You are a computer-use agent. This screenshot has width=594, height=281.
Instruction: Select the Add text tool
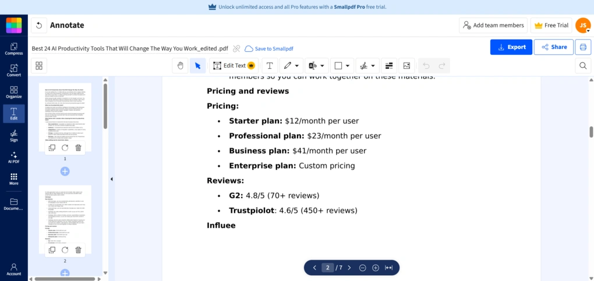[x=270, y=66]
